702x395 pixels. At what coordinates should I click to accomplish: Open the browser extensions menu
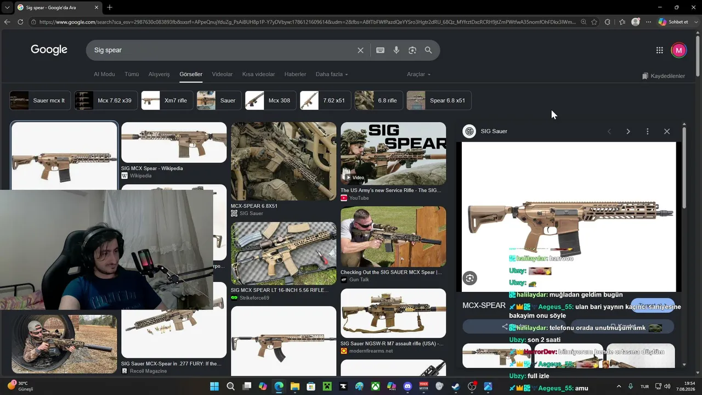click(x=608, y=22)
